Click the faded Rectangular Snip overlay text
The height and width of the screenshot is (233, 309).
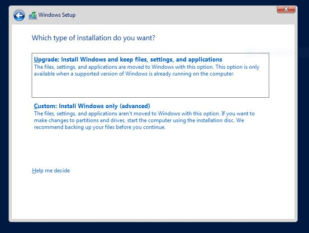click(277, 52)
